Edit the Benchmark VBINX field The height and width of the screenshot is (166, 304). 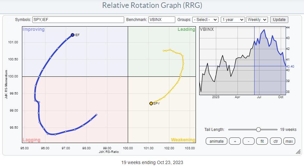(161, 20)
